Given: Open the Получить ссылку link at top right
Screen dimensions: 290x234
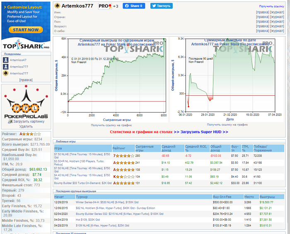Looking at the screenshot, I should (x=271, y=6).
